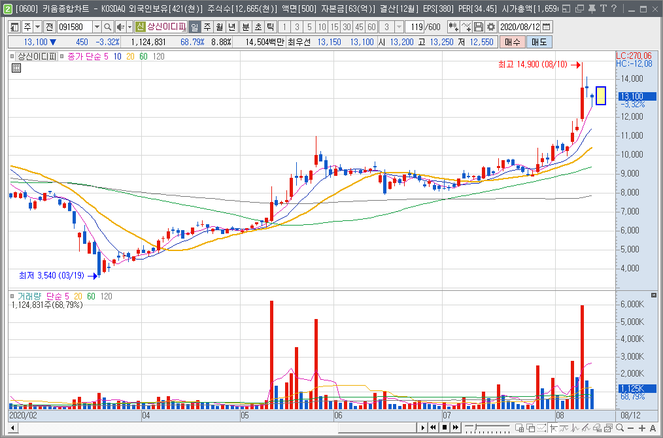Click the 최우선 label in quote bar
The width and height of the screenshot is (663, 438).
pos(299,42)
